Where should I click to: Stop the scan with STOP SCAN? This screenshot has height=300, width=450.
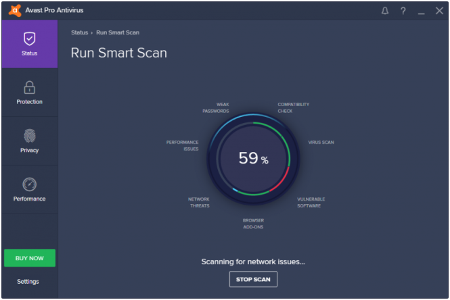click(x=253, y=279)
